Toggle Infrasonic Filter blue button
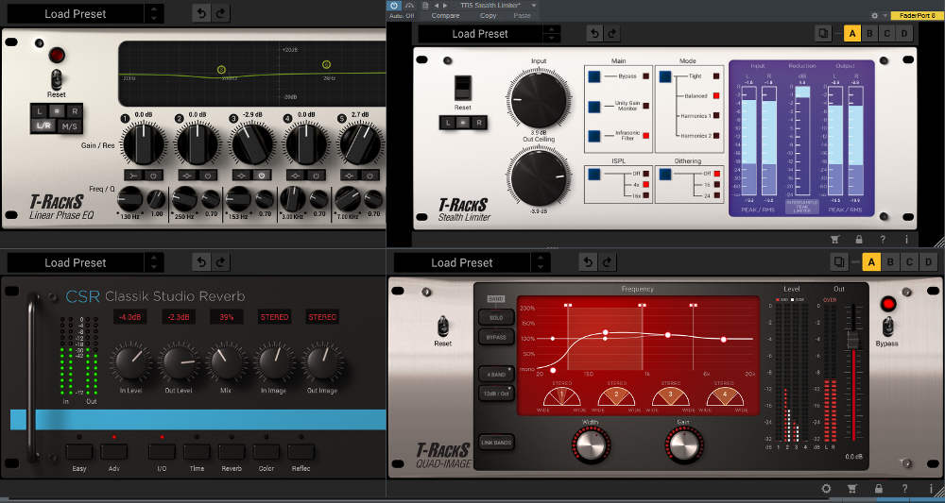The width and height of the screenshot is (945, 503). coord(594,135)
